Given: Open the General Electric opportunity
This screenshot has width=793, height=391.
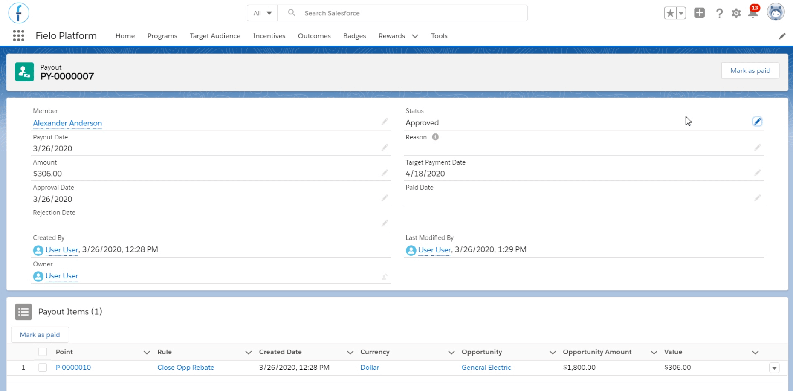Looking at the screenshot, I should pos(486,368).
